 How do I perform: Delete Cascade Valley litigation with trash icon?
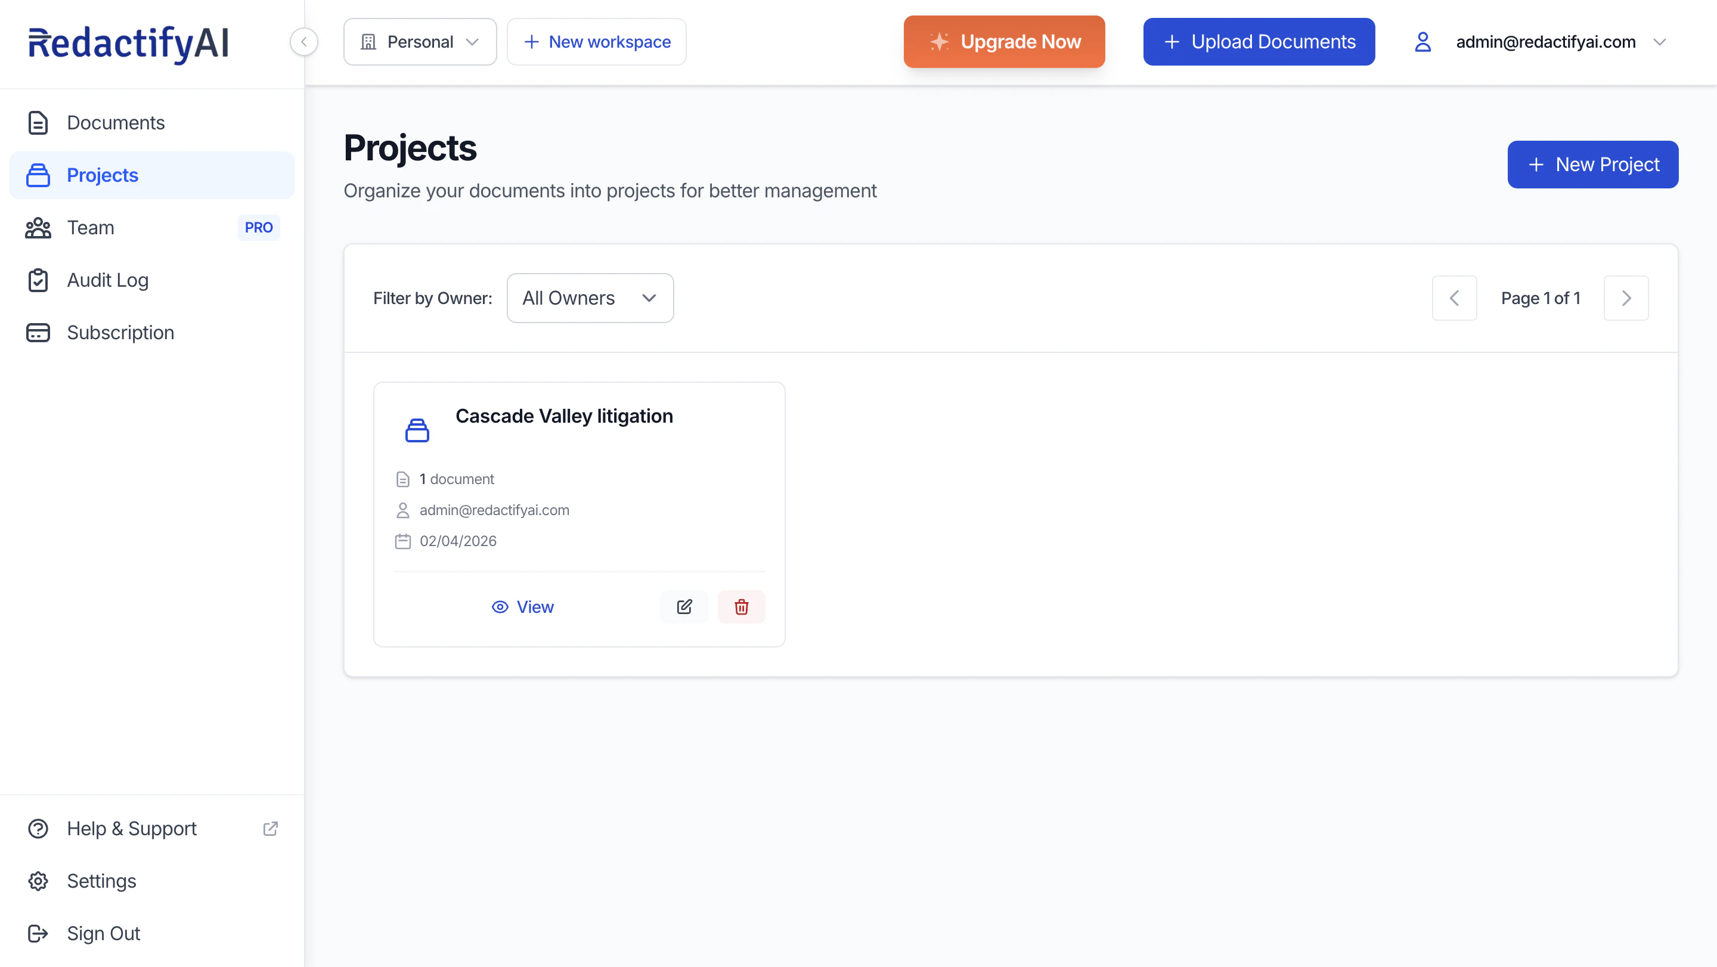coord(741,606)
